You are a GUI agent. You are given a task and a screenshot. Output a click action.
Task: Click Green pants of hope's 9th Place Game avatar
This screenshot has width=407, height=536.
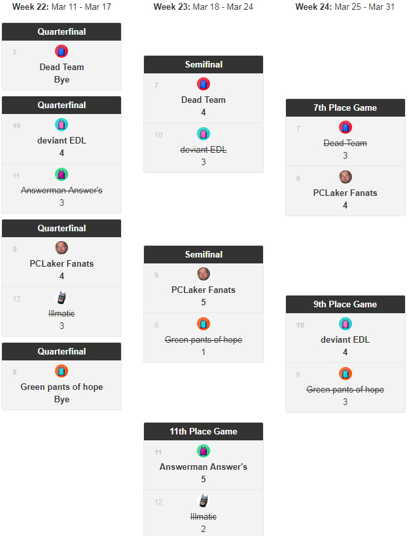pos(345,373)
